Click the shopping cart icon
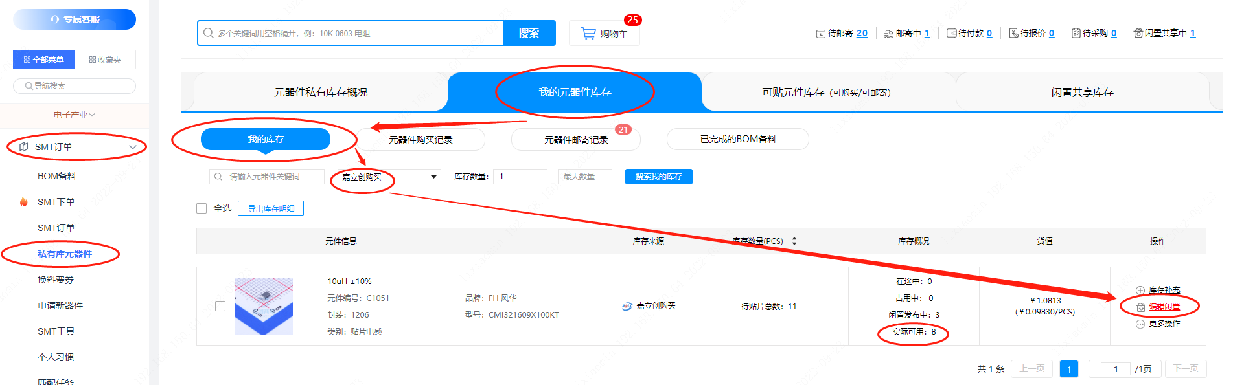This screenshot has width=1244, height=385. click(x=588, y=34)
